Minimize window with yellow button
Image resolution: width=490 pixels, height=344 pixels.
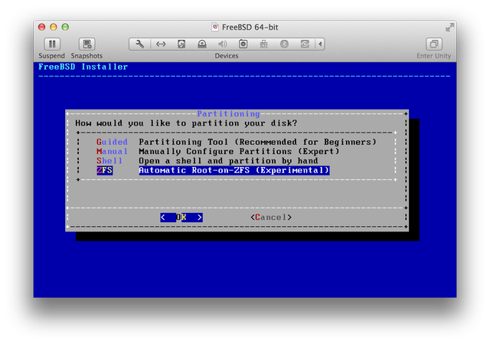(x=54, y=27)
